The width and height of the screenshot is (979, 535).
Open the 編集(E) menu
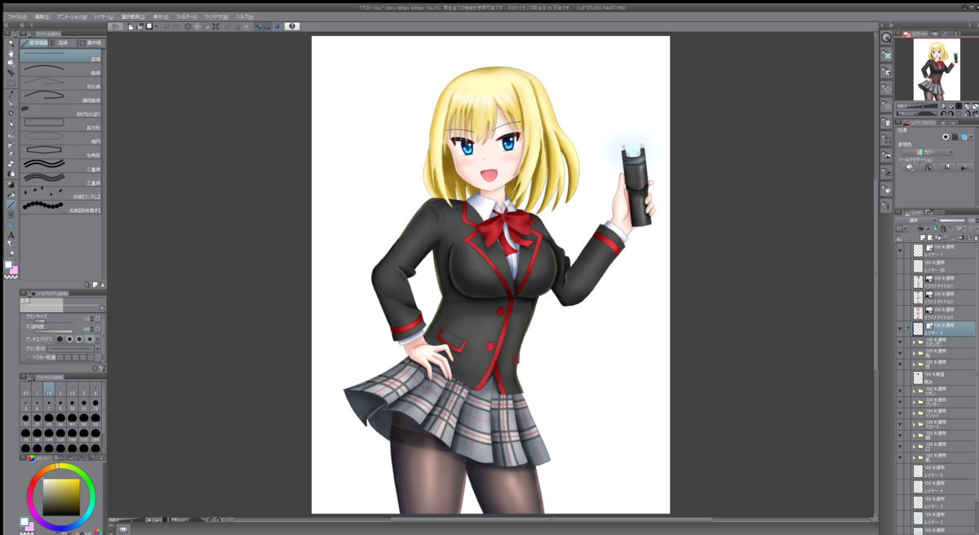pos(42,16)
